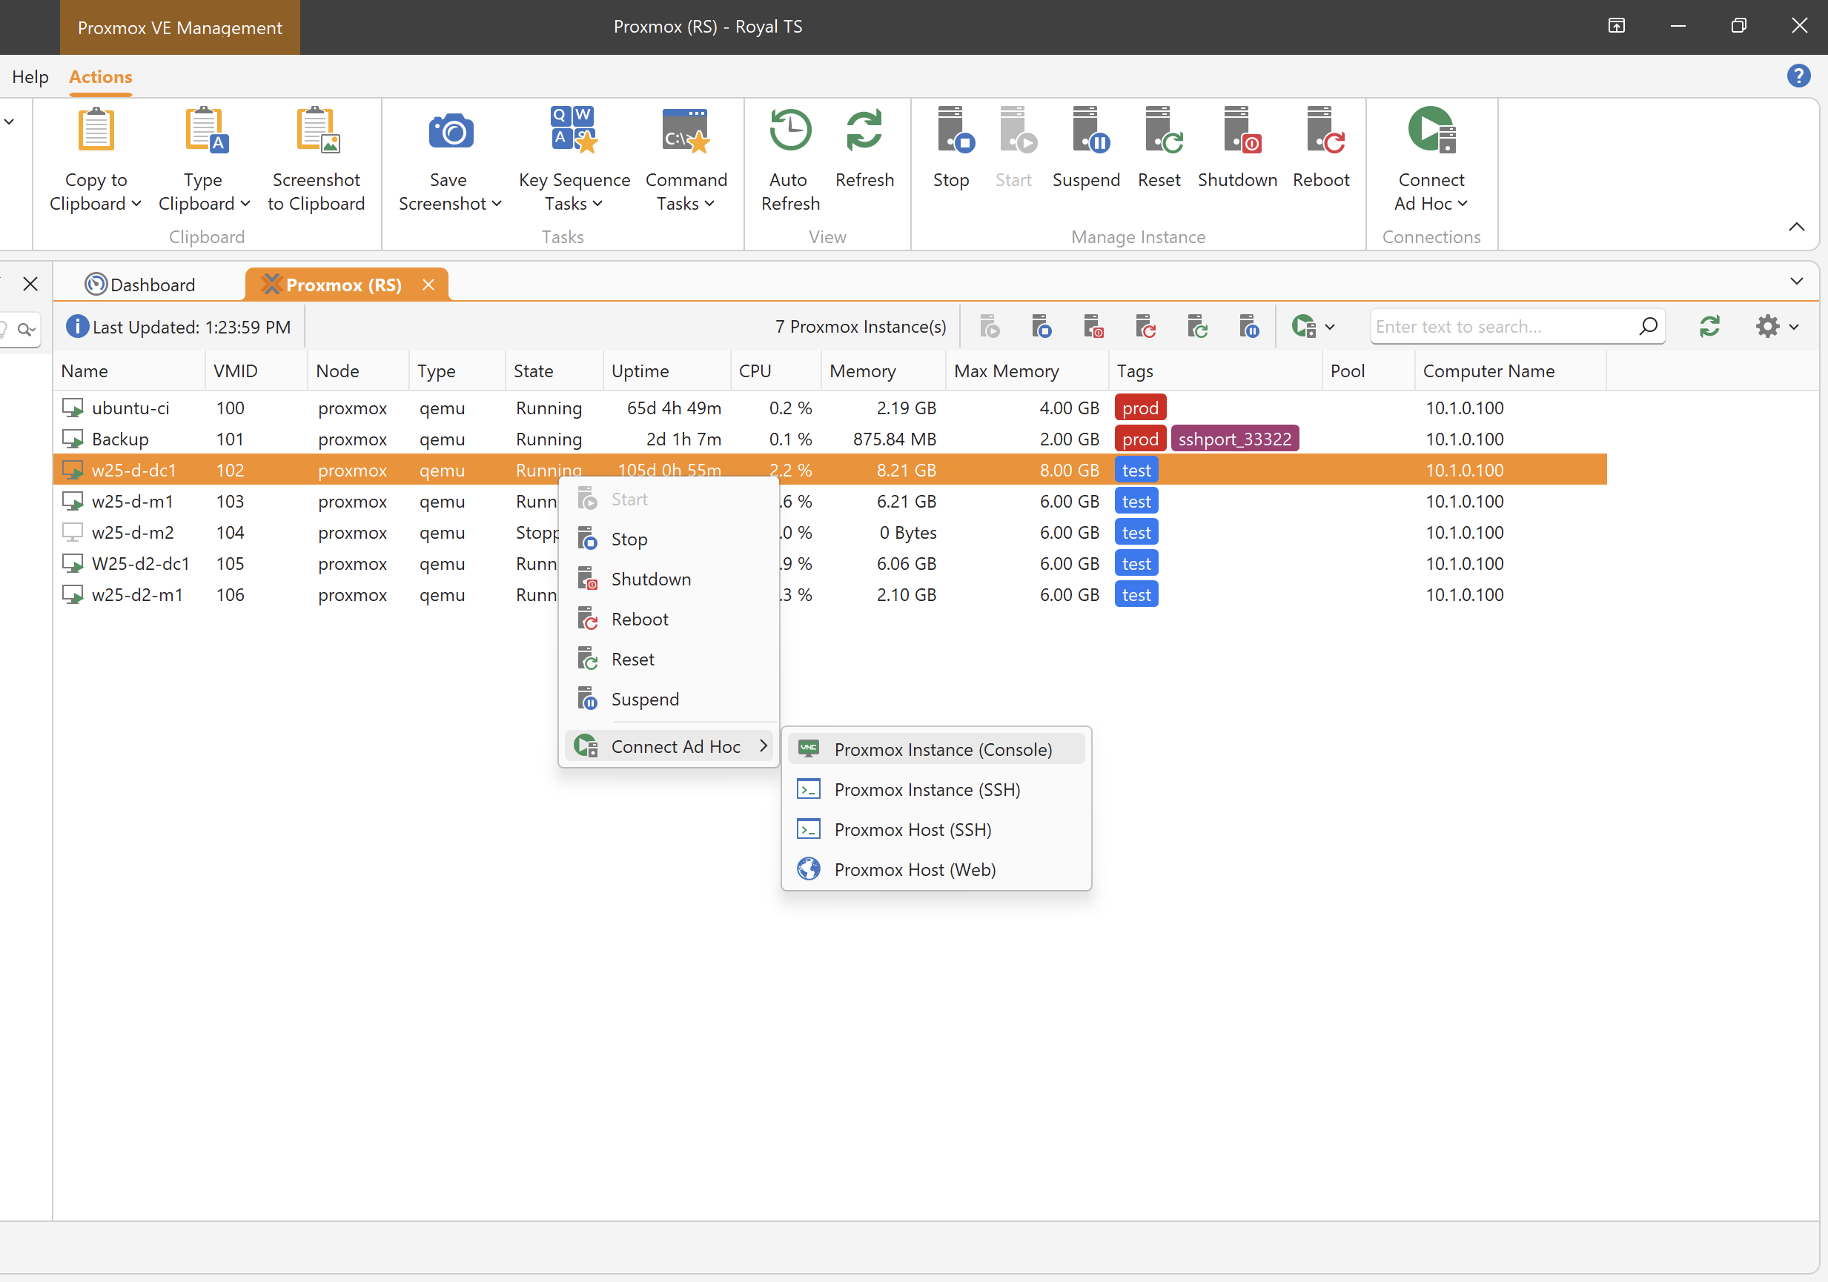
Task: Select Proxmox Instance (Console) submenu item
Action: (x=936, y=750)
